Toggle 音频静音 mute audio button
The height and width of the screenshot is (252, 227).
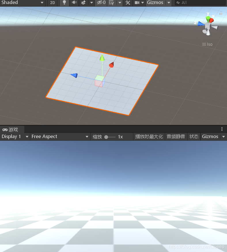[x=176, y=137]
